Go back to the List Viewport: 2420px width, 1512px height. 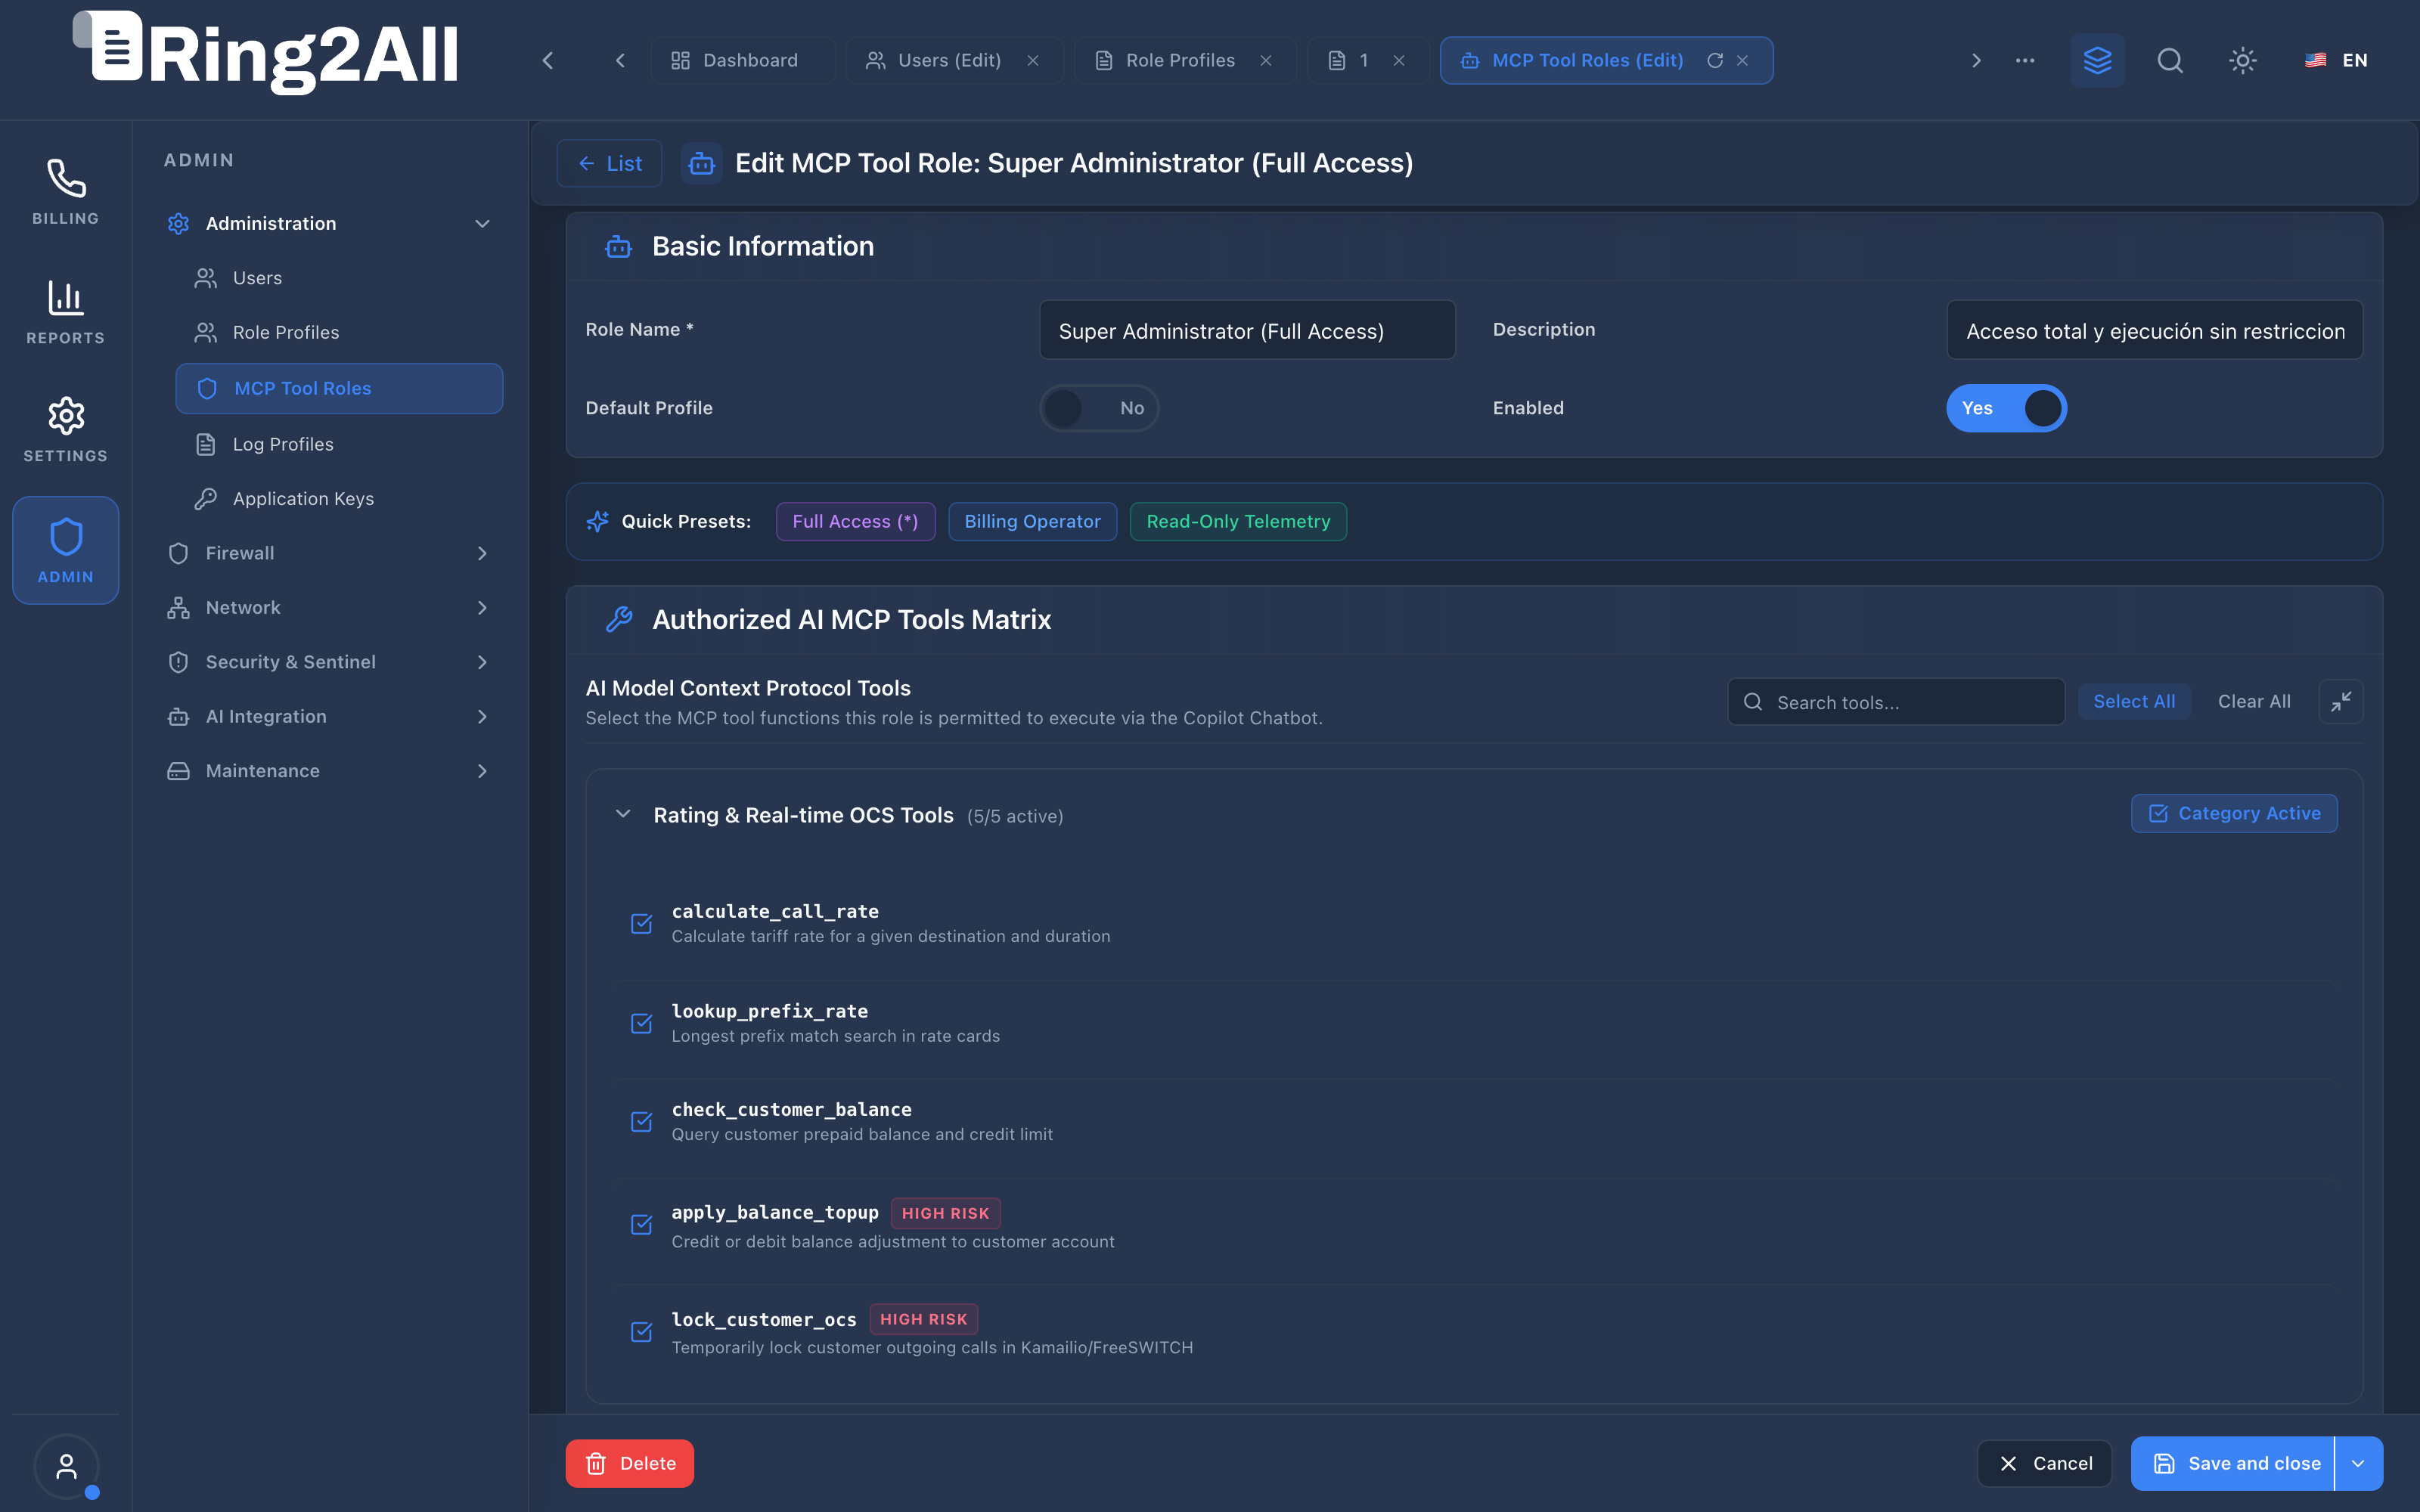pos(609,163)
